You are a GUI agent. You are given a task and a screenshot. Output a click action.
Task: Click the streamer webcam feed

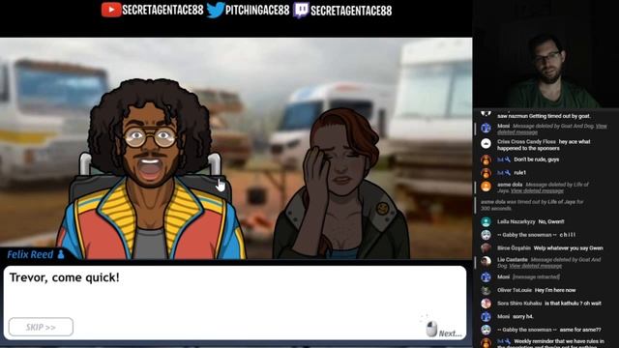[545, 54]
